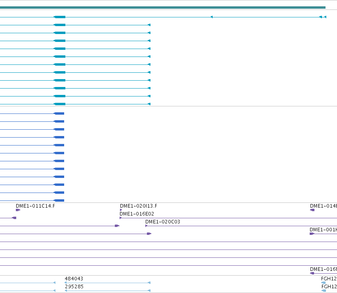Click the 295285 feature label
This screenshot has height=293, width=337.
pyautogui.click(x=74, y=287)
